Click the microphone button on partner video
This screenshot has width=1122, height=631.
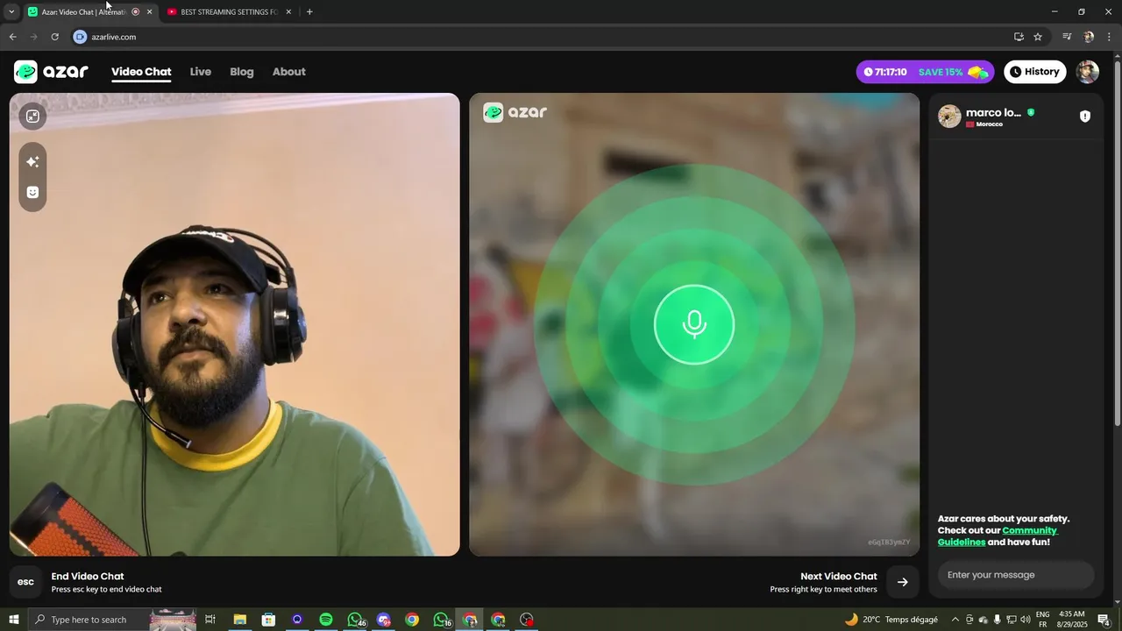coord(694,324)
